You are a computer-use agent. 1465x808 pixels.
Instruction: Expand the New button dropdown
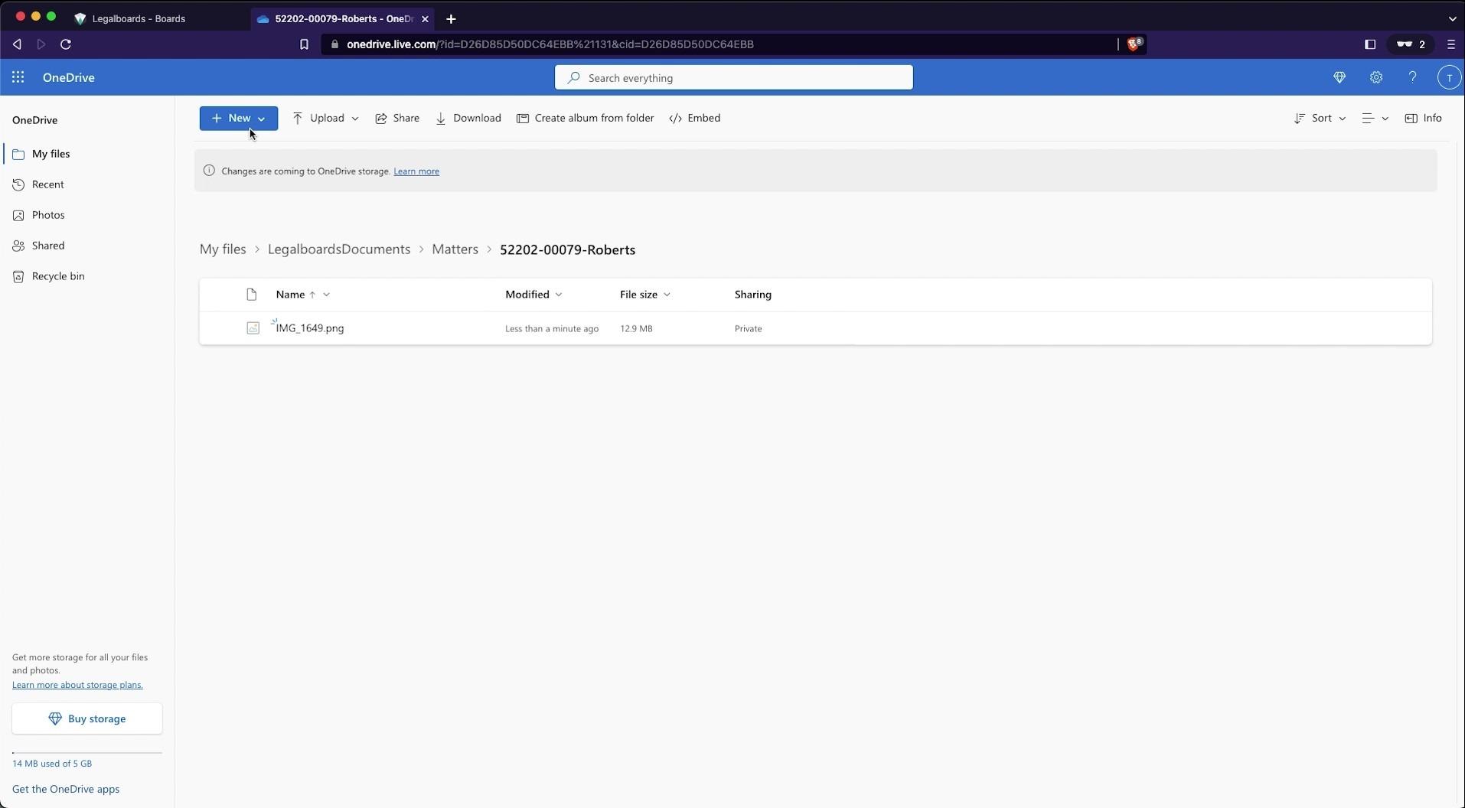(x=259, y=118)
